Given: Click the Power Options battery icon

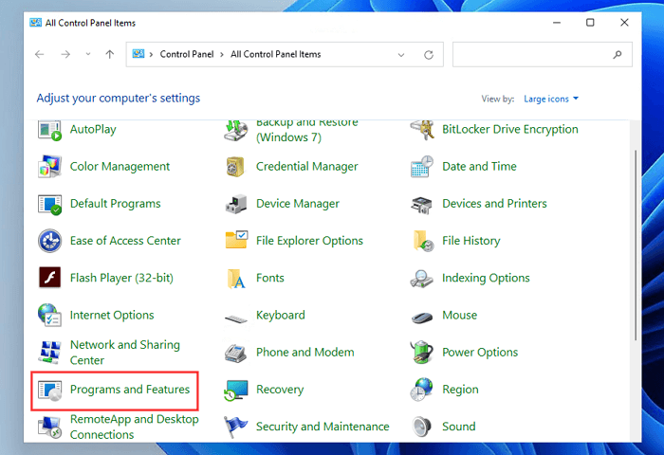Looking at the screenshot, I should (x=422, y=353).
